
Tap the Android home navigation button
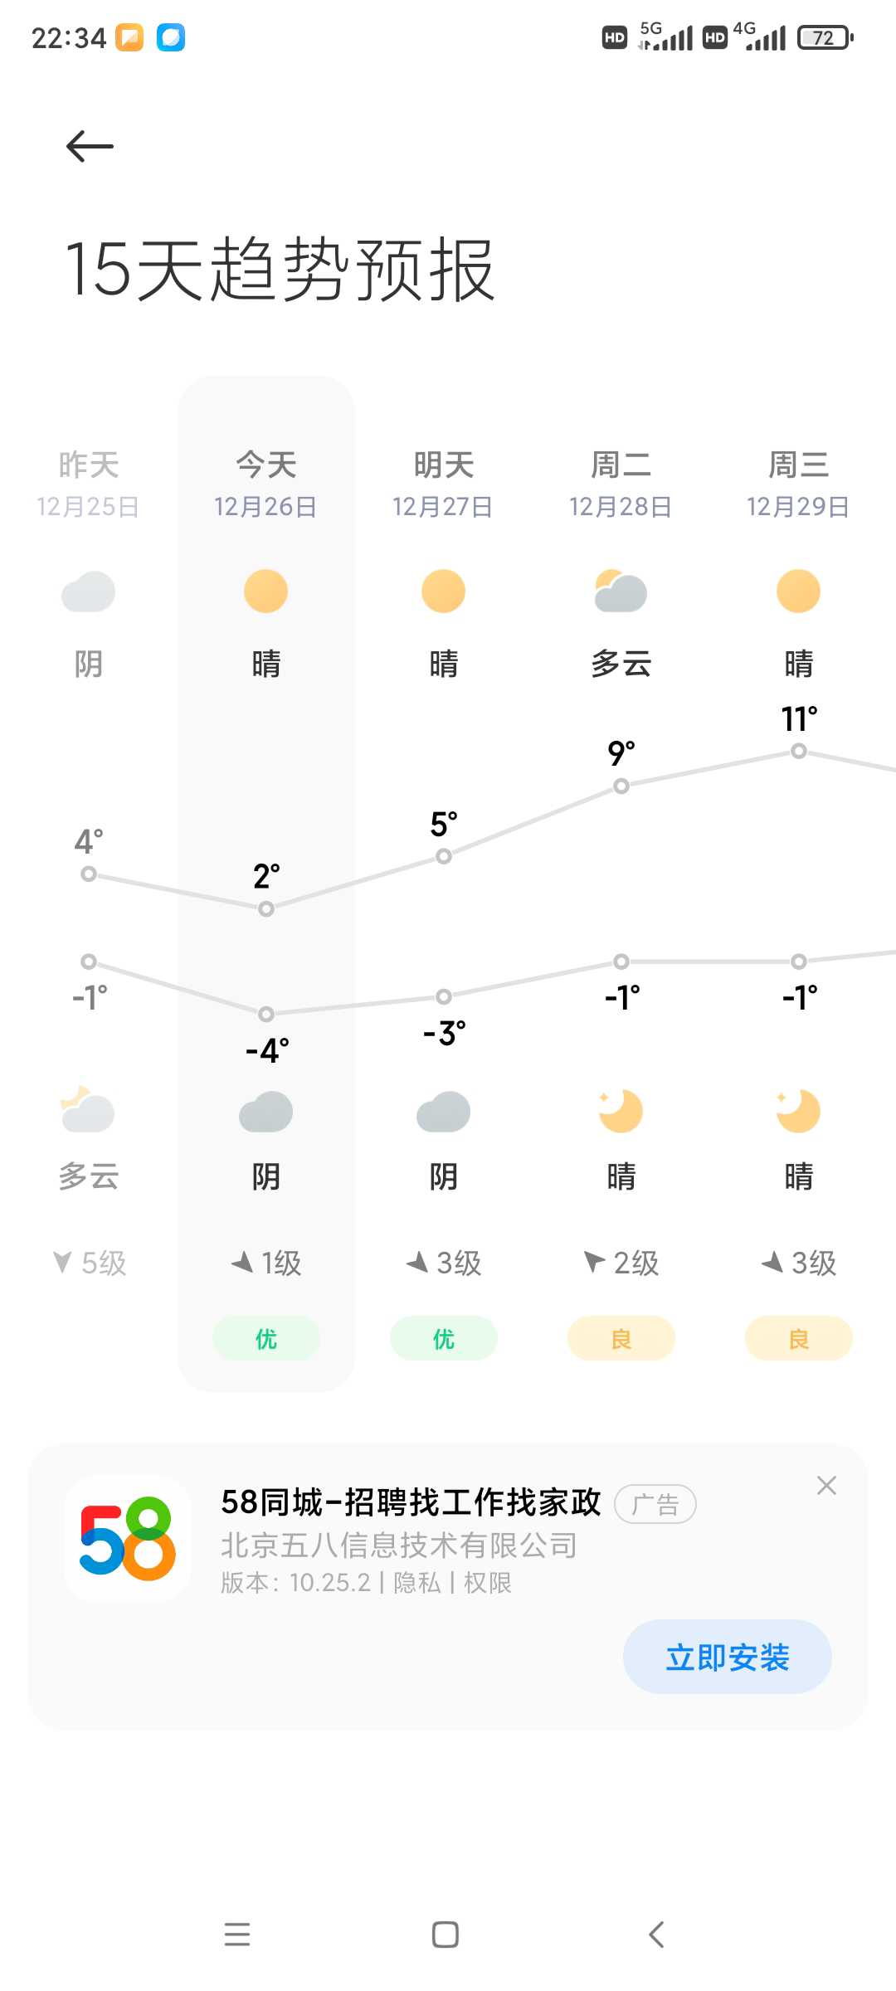click(x=446, y=1935)
